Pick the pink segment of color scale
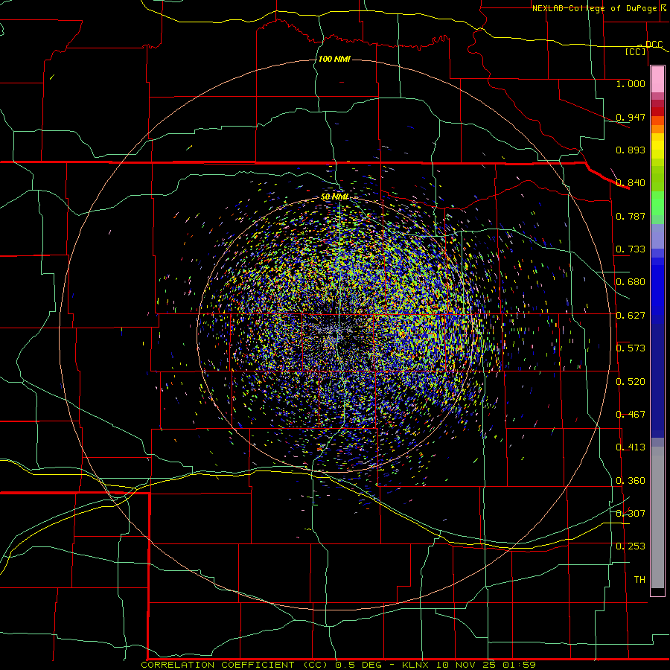This screenshot has width=670, height=670. tap(657, 79)
